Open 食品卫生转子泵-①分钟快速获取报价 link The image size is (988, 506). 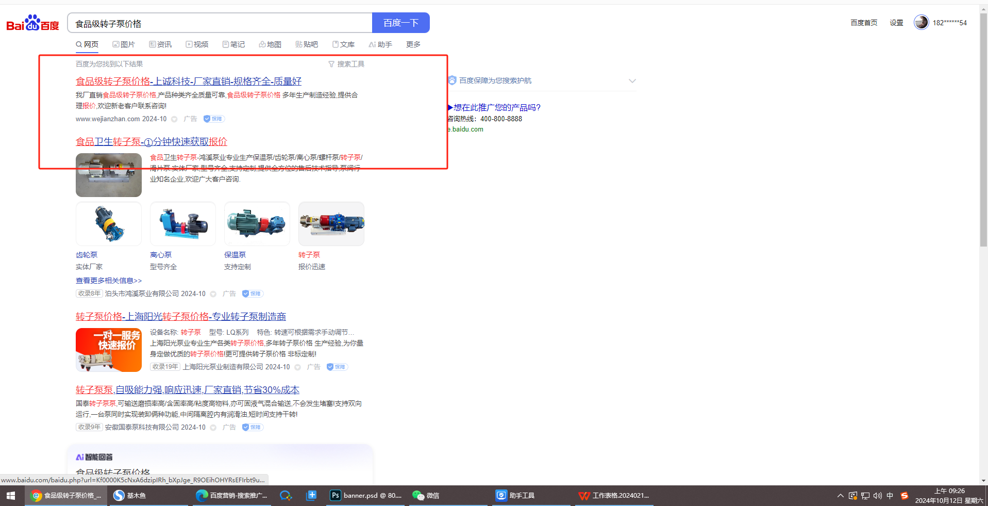tap(152, 142)
